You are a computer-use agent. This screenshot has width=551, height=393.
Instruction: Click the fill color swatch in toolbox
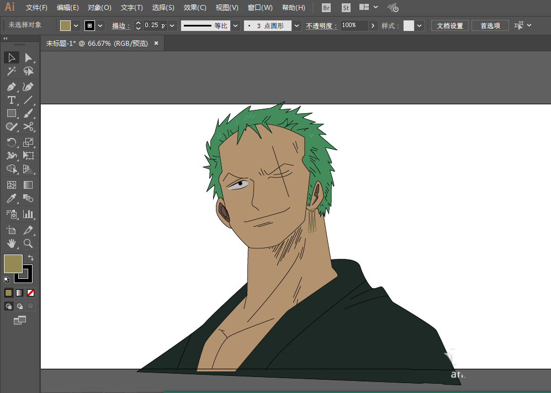point(13,264)
